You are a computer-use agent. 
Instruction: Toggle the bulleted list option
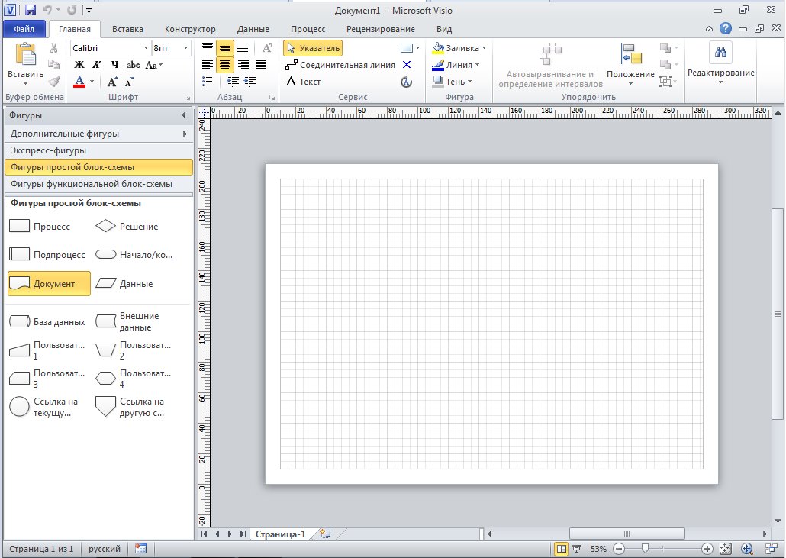(206, 82)
